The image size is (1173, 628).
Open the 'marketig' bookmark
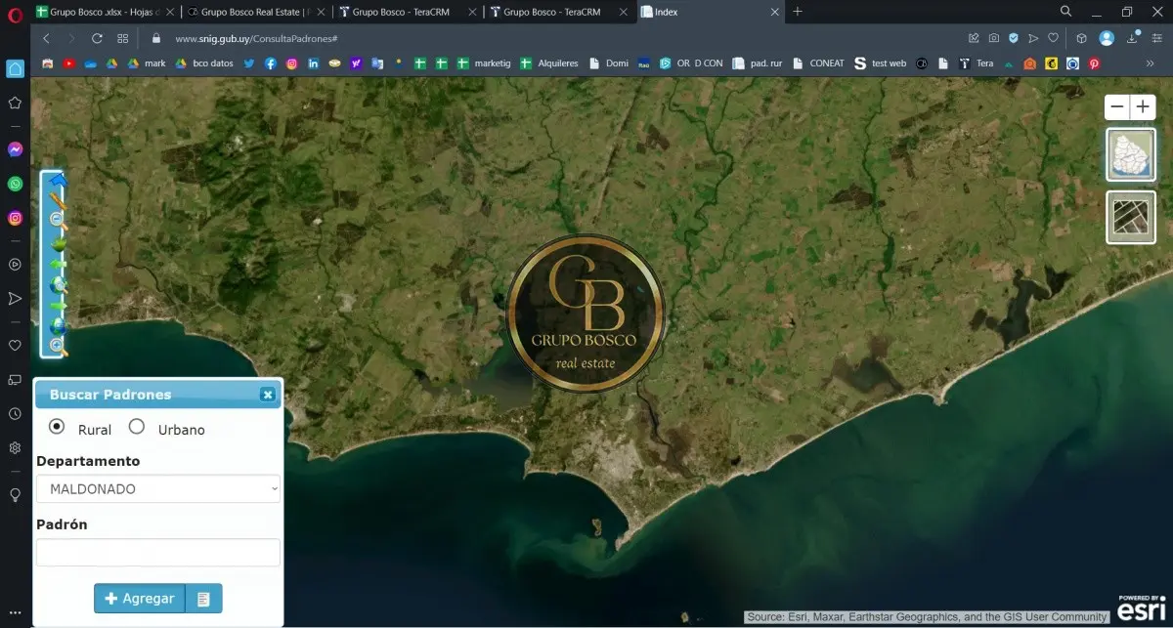484,63
